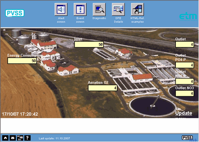This screenshot has height=142, width=199.
Task: Select the Energy Consumption value field
Action: (22, 61)
